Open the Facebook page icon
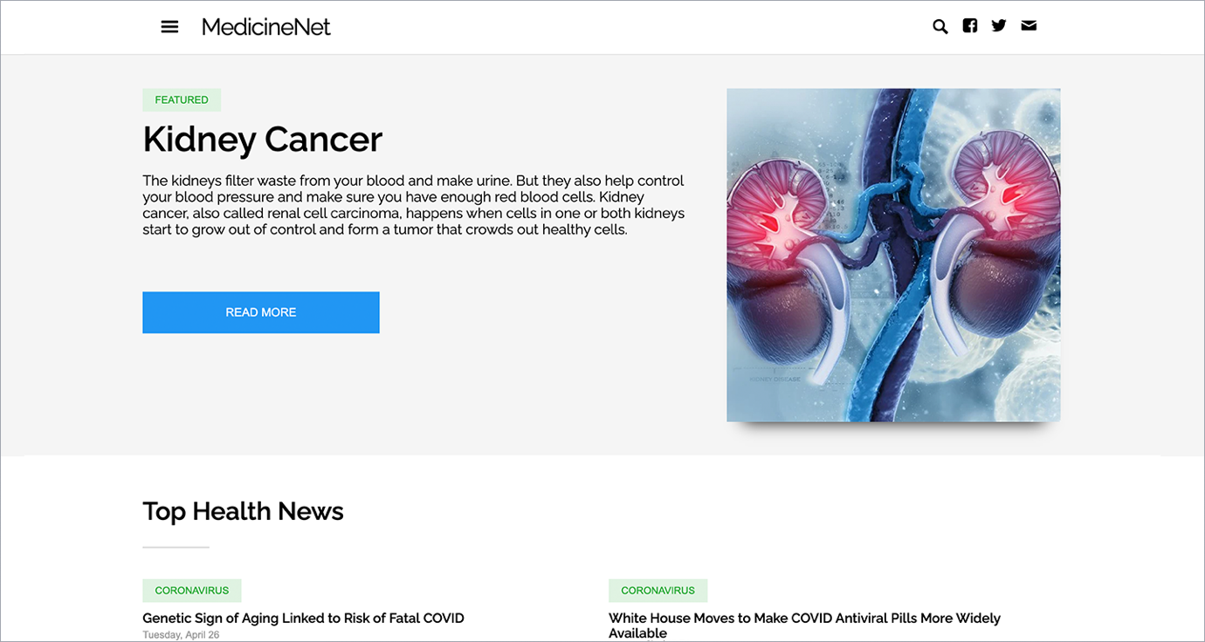This screenshot has width=1205, height=642. point(969,26)
